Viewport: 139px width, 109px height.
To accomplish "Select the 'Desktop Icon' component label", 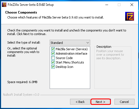I will pos(65,67).
